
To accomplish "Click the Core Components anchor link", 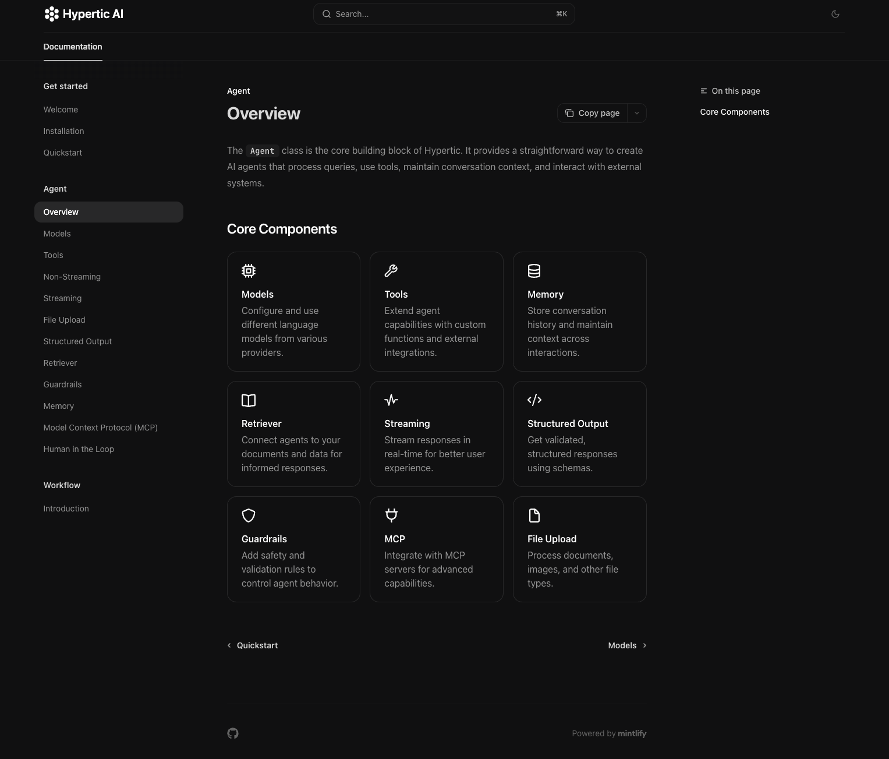I will pos(734,111).
